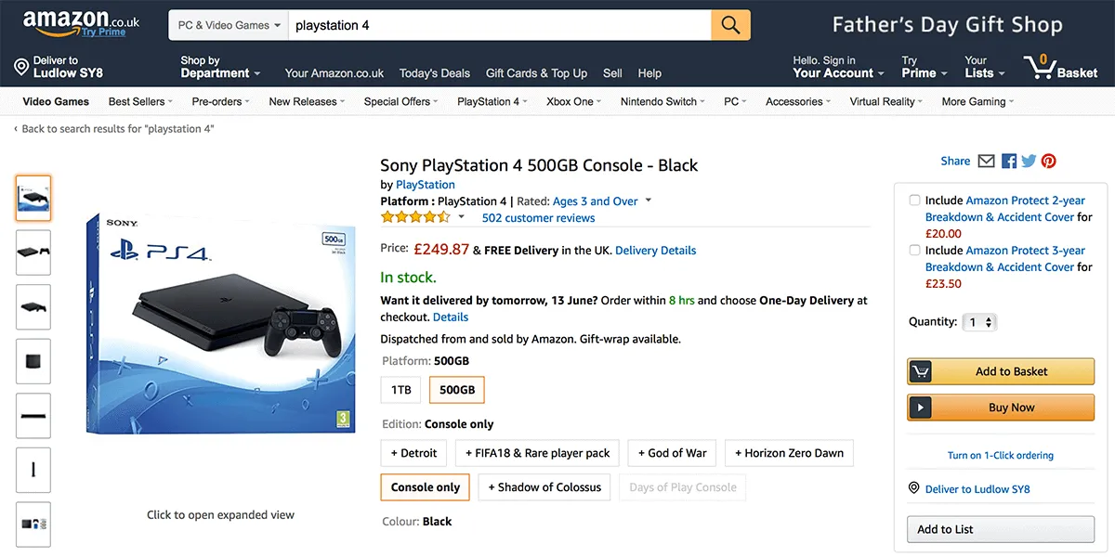Open the Quantity dropdown
Viewport: 1115px width, 557px height.
(979, 322)
